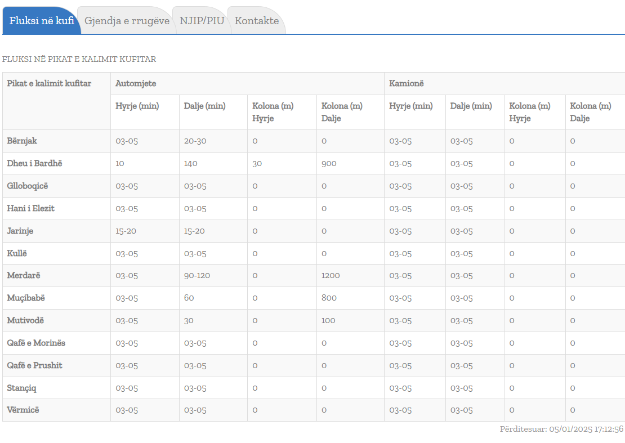Switch to Gjendja e rrugëve tab
The height and width of the screenshot is (443, 625).
[x=127, y=21]
